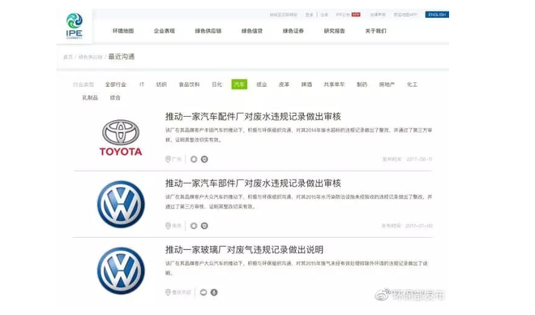
Task: Open the 企业表现 menu
Action: (164, 31)
